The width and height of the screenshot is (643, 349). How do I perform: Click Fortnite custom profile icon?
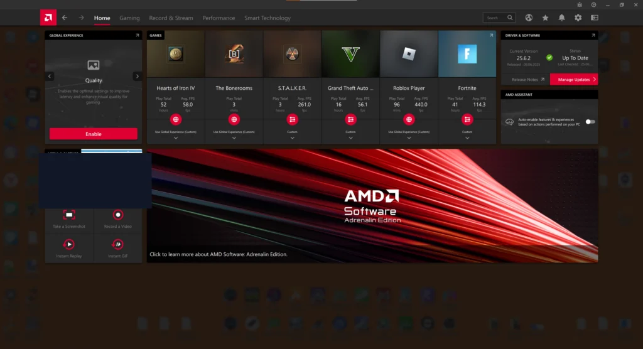click(x=467, y=119)
